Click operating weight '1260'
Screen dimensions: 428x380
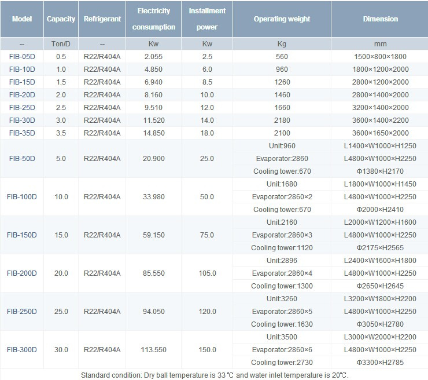(x=282, y=82)
